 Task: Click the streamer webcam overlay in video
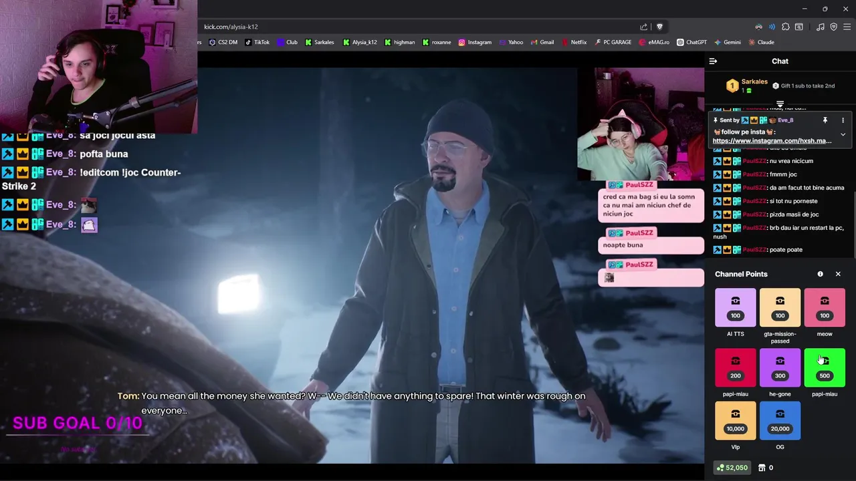click(x=640, y=124)
